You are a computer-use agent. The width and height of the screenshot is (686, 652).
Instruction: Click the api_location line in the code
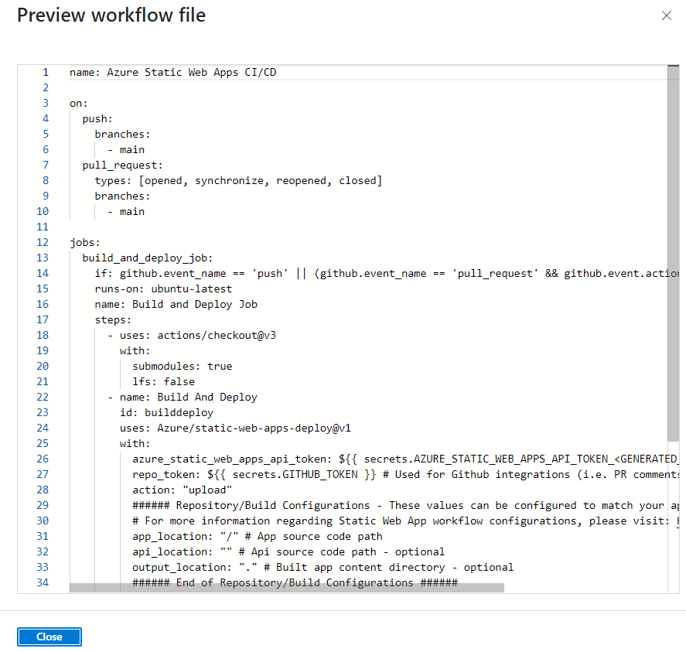pyautogui.click(x=288, y=551)
